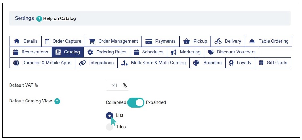Click the bicycle Delivery icon
This screenshot has width=302, height=140.
[x=218, y=41]
